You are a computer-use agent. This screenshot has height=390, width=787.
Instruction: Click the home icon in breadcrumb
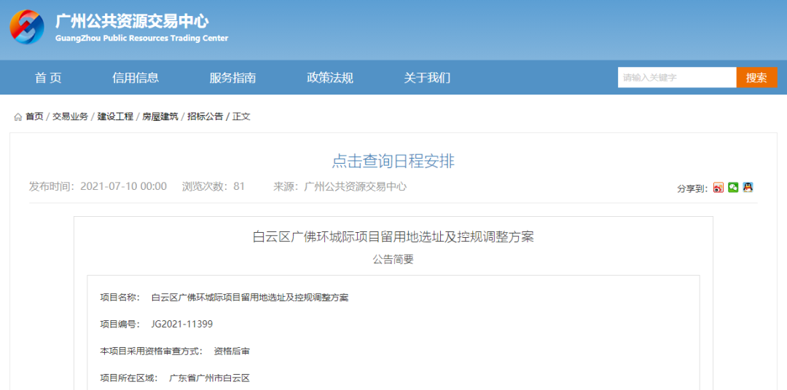tap(17, 117)
